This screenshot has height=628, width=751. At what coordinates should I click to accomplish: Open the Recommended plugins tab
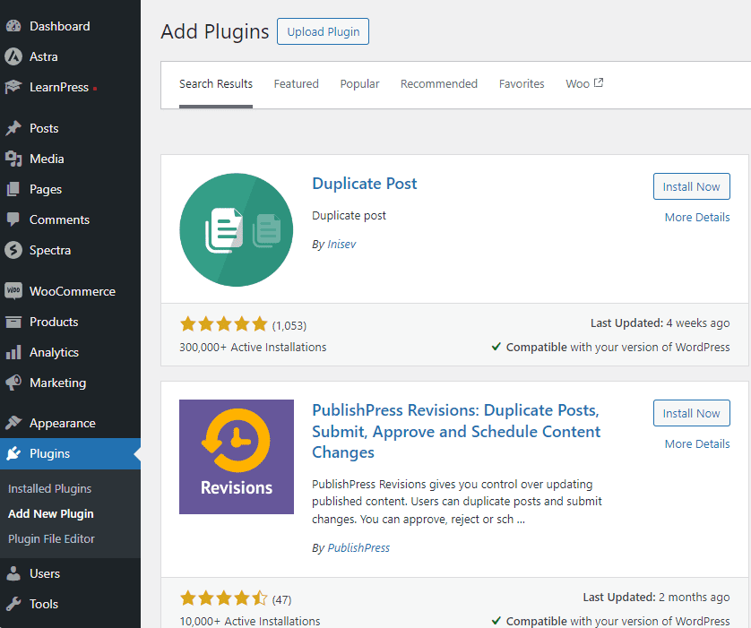(438, 83)
